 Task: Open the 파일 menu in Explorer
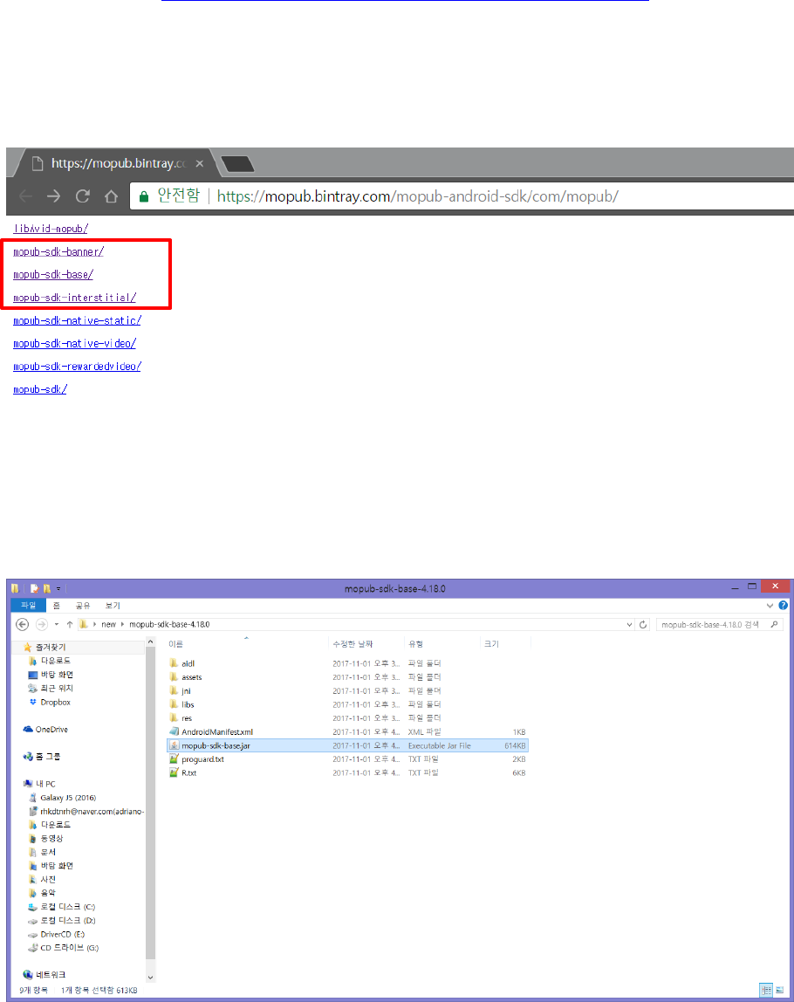[28, 605]
